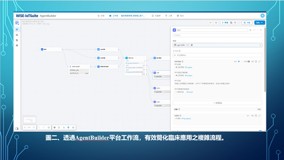The image size is (284, 160).
Task: Open the LLM panel more options ellipsis
Action: [x=254, y=30]
